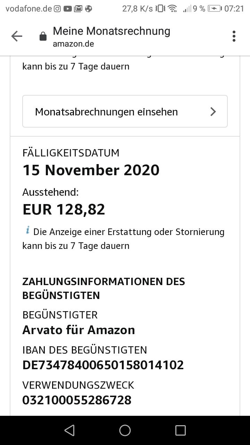Select the Verwendungszweck number 032100055286728
The width and height of the screenshot is (250, 445).
tap(77, 400)
